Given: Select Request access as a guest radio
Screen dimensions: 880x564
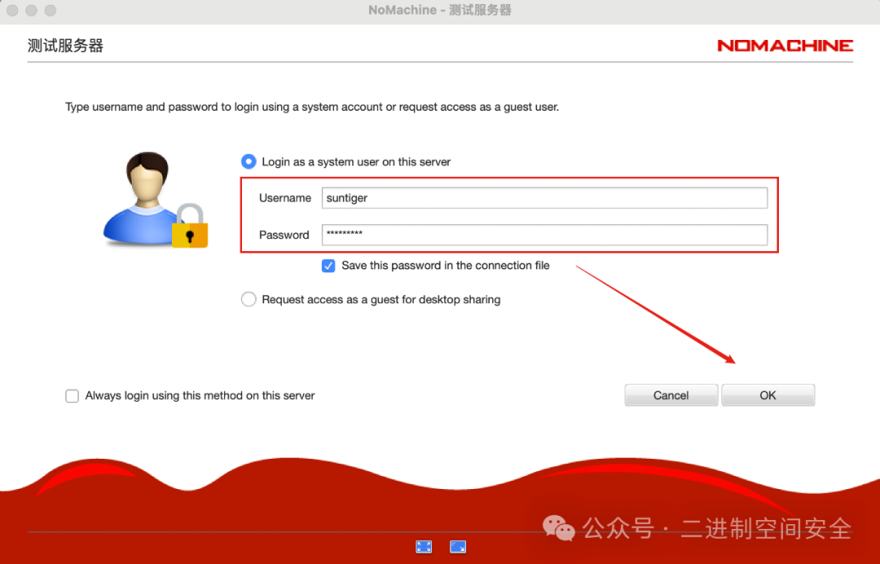Looking at the screenshot, I should pyautogui.click(x=249, y=299).
